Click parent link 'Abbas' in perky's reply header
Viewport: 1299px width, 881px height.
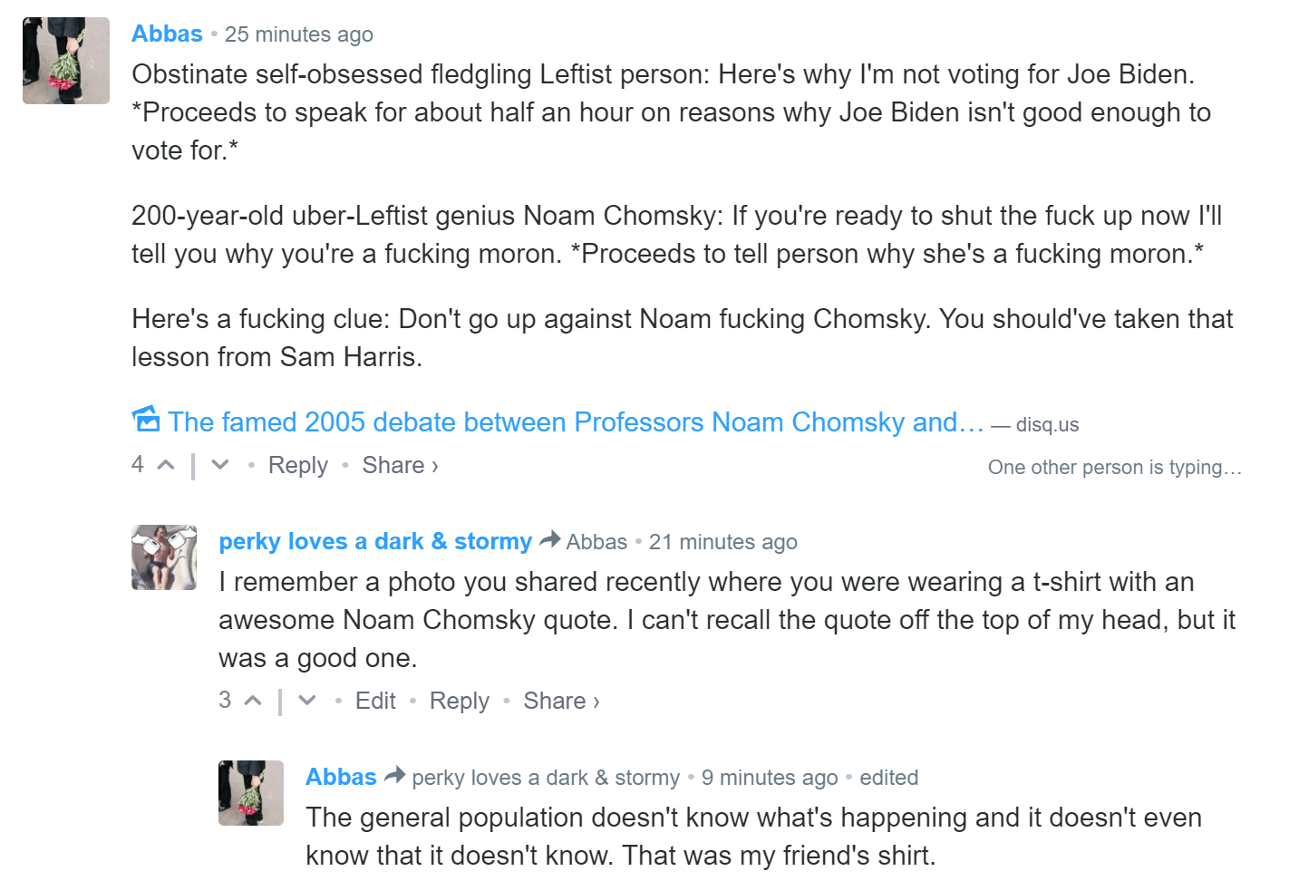(596, 542)
